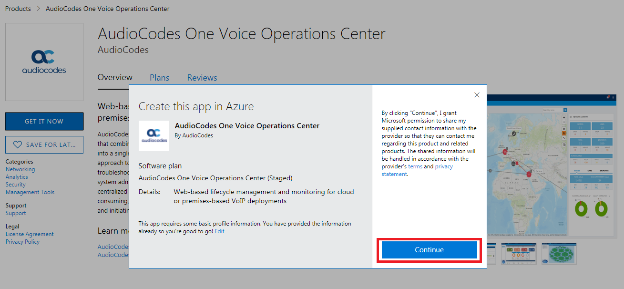
Task: Navigate back to Products via breadcrumb
Action: [x=18, y=8]
